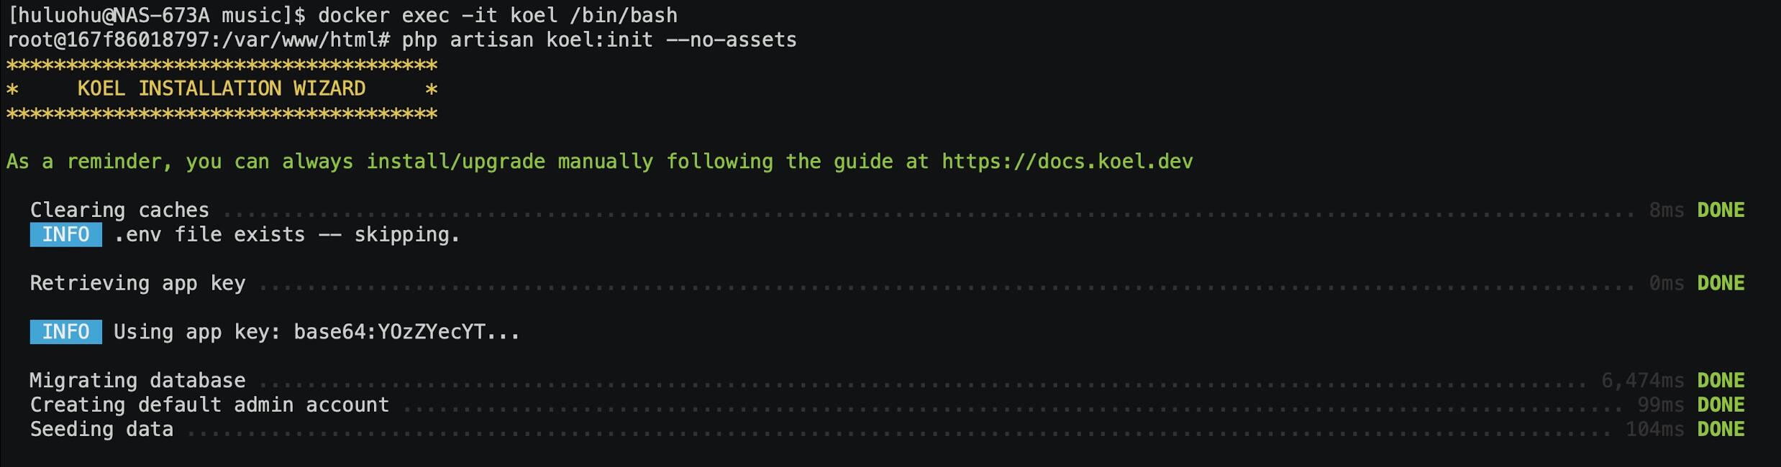Click the 'docker exec -it koel /bin/bash' command
The height and width of the screenshot is (467, 1781).
(497, 15)
